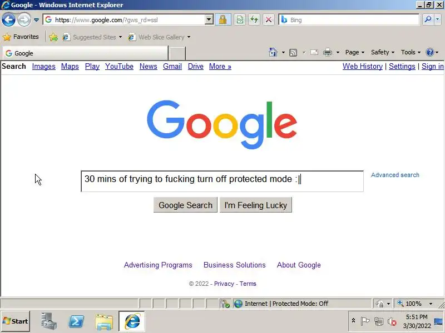
Task: Open the Page menu
Action: coord(355,52)
